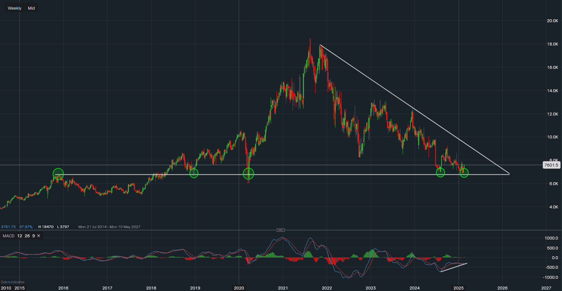Open the Mid price type selector

(x=32, y=8)
